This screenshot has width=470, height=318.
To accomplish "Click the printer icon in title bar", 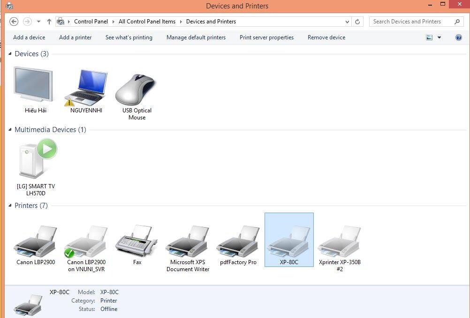I will [x=9, y=5].
